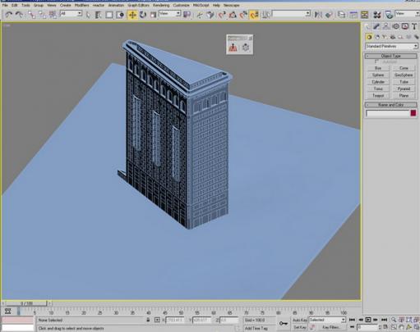The height and width of the screenshot is (332, 420).
Task: Click the red object color swatch
Action: pos(413,113)
